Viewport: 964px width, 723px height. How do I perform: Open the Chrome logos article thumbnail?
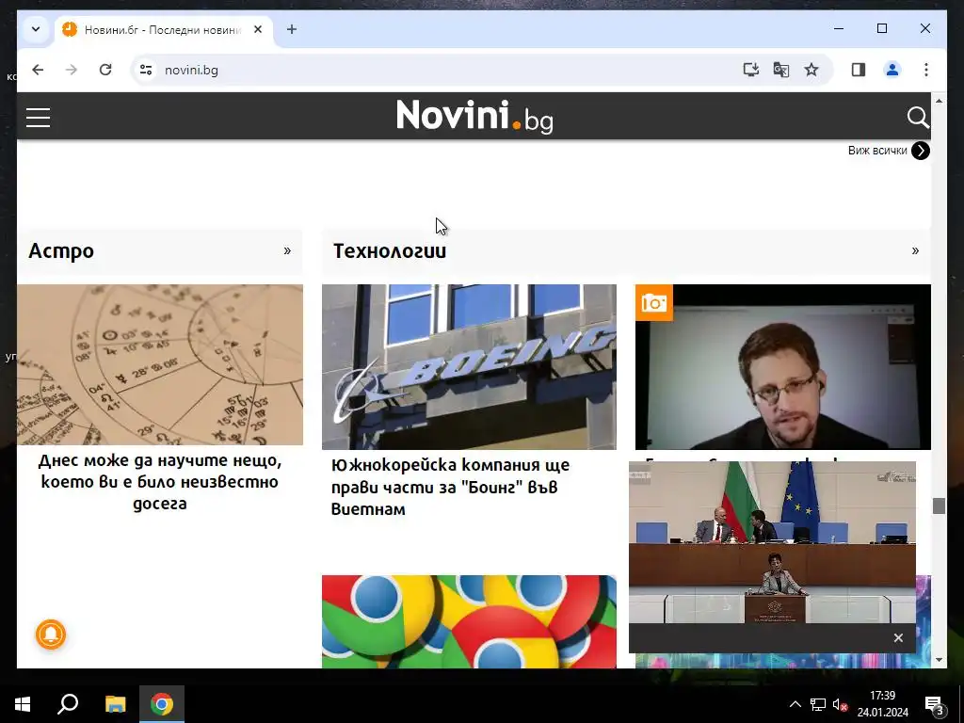click(469, 621)
